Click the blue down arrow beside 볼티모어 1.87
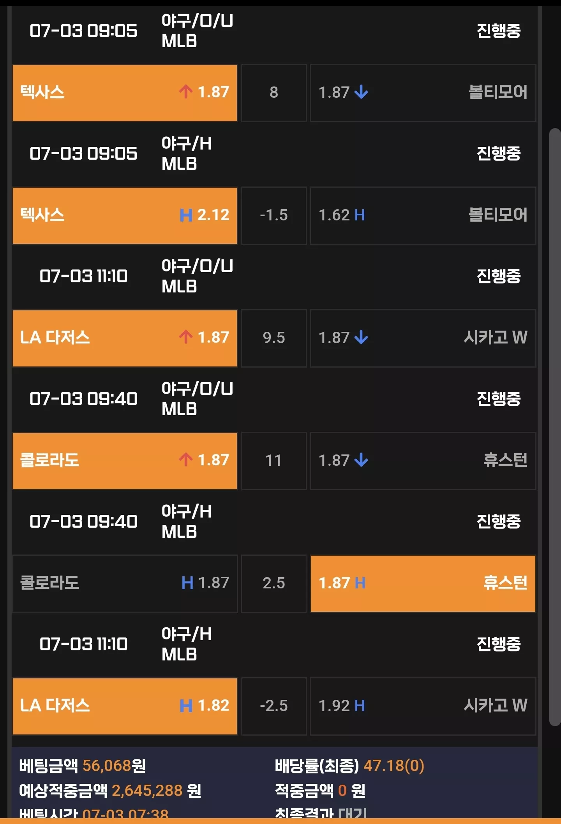Screen dimensions: 561x824 361,92
